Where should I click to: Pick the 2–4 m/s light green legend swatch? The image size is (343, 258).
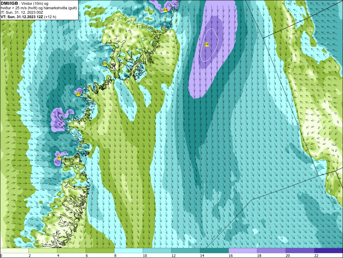pos(43,250)
